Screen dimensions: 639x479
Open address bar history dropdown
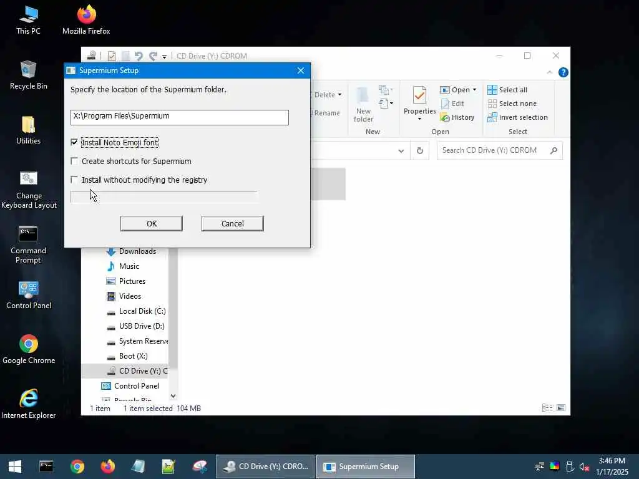(x=401, y=151)
